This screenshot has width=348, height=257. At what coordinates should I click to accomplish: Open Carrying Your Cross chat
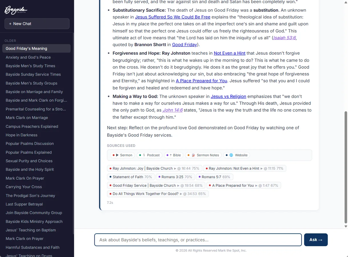click(37, 187)
